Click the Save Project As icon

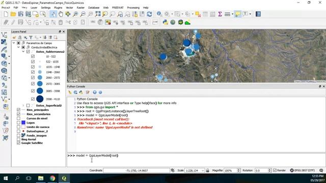click(28, 14)
